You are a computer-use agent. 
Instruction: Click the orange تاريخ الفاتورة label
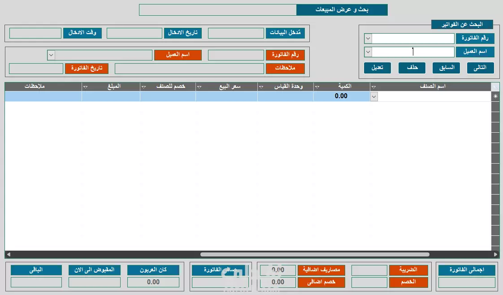[x=87, y=68]
